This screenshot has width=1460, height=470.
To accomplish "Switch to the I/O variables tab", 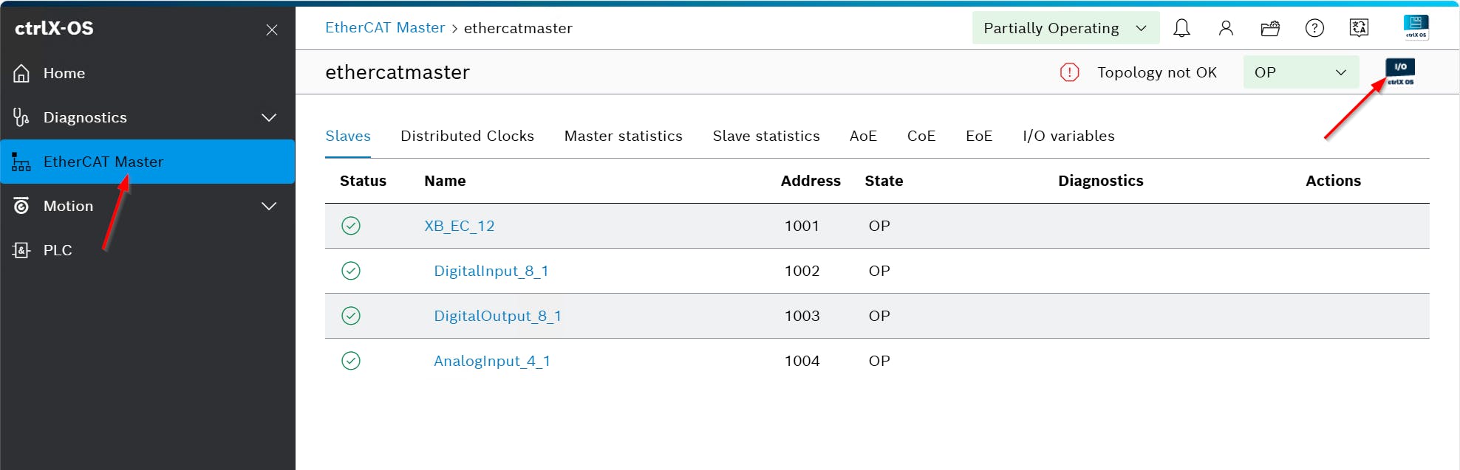I will [x=1068, y=136].
